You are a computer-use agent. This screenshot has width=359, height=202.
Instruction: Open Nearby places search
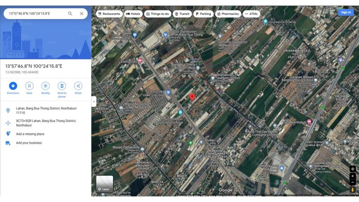tap(45, 86)
